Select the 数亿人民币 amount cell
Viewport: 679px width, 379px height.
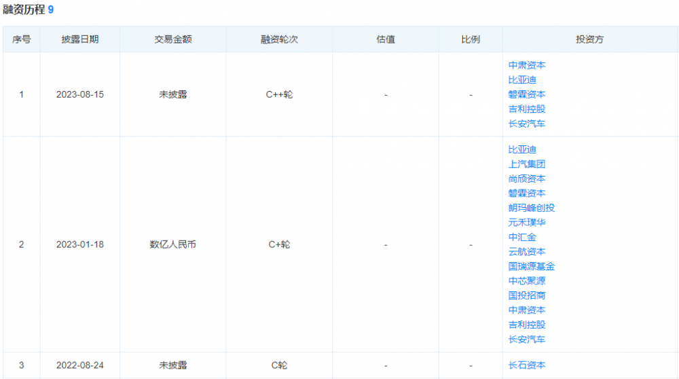click(x=172, y=245)
